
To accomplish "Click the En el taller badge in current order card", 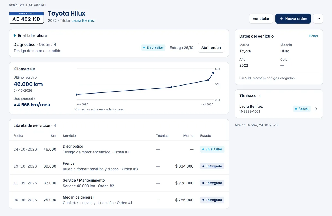I will [x=153, y=48].
